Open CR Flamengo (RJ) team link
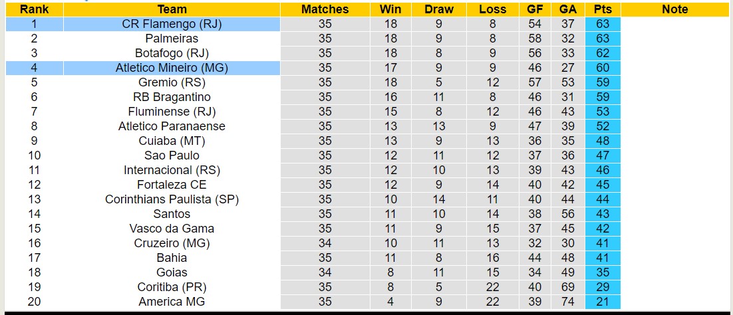733x315 pixels. point(172,24)
